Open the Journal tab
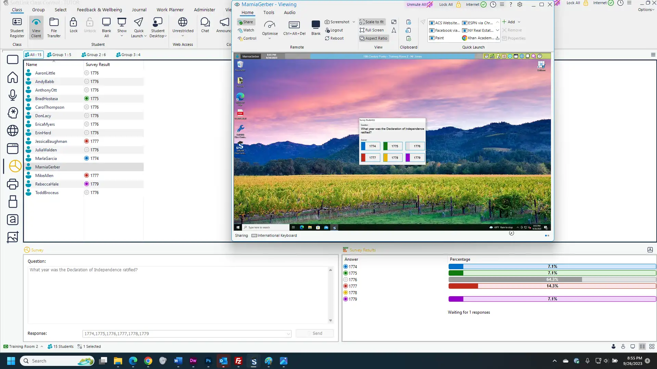The width and height of the screenshot is (657, 369). click(x=139, y=10)
